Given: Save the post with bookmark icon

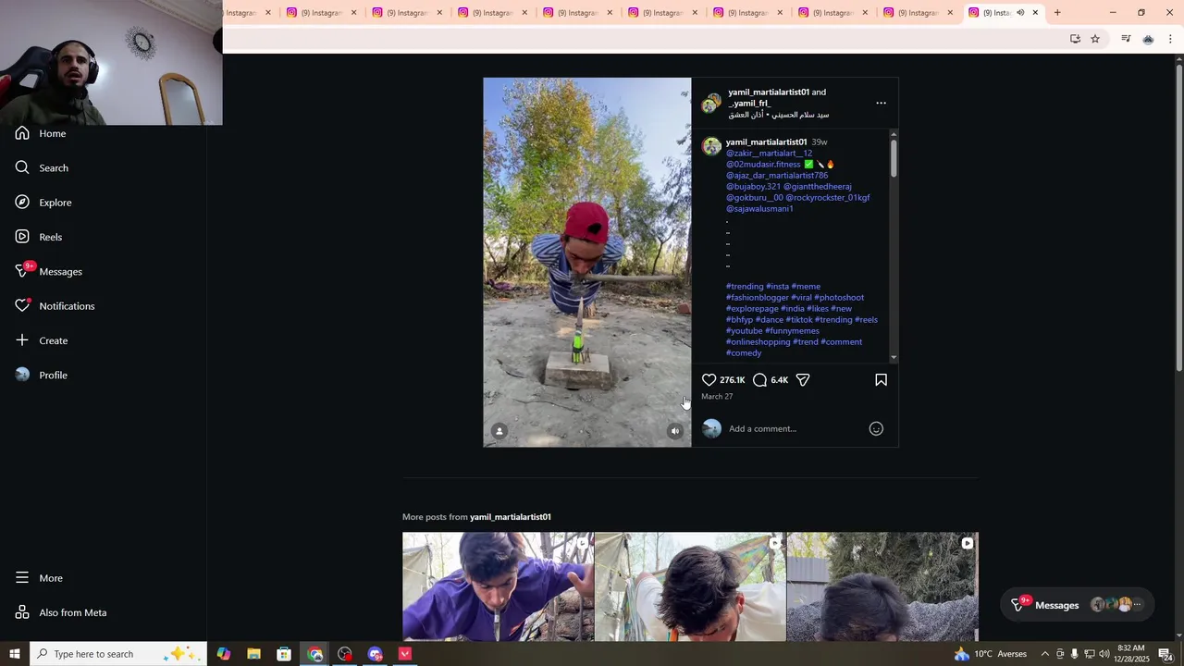Looking at the screenshot, I should click(881, 380).
